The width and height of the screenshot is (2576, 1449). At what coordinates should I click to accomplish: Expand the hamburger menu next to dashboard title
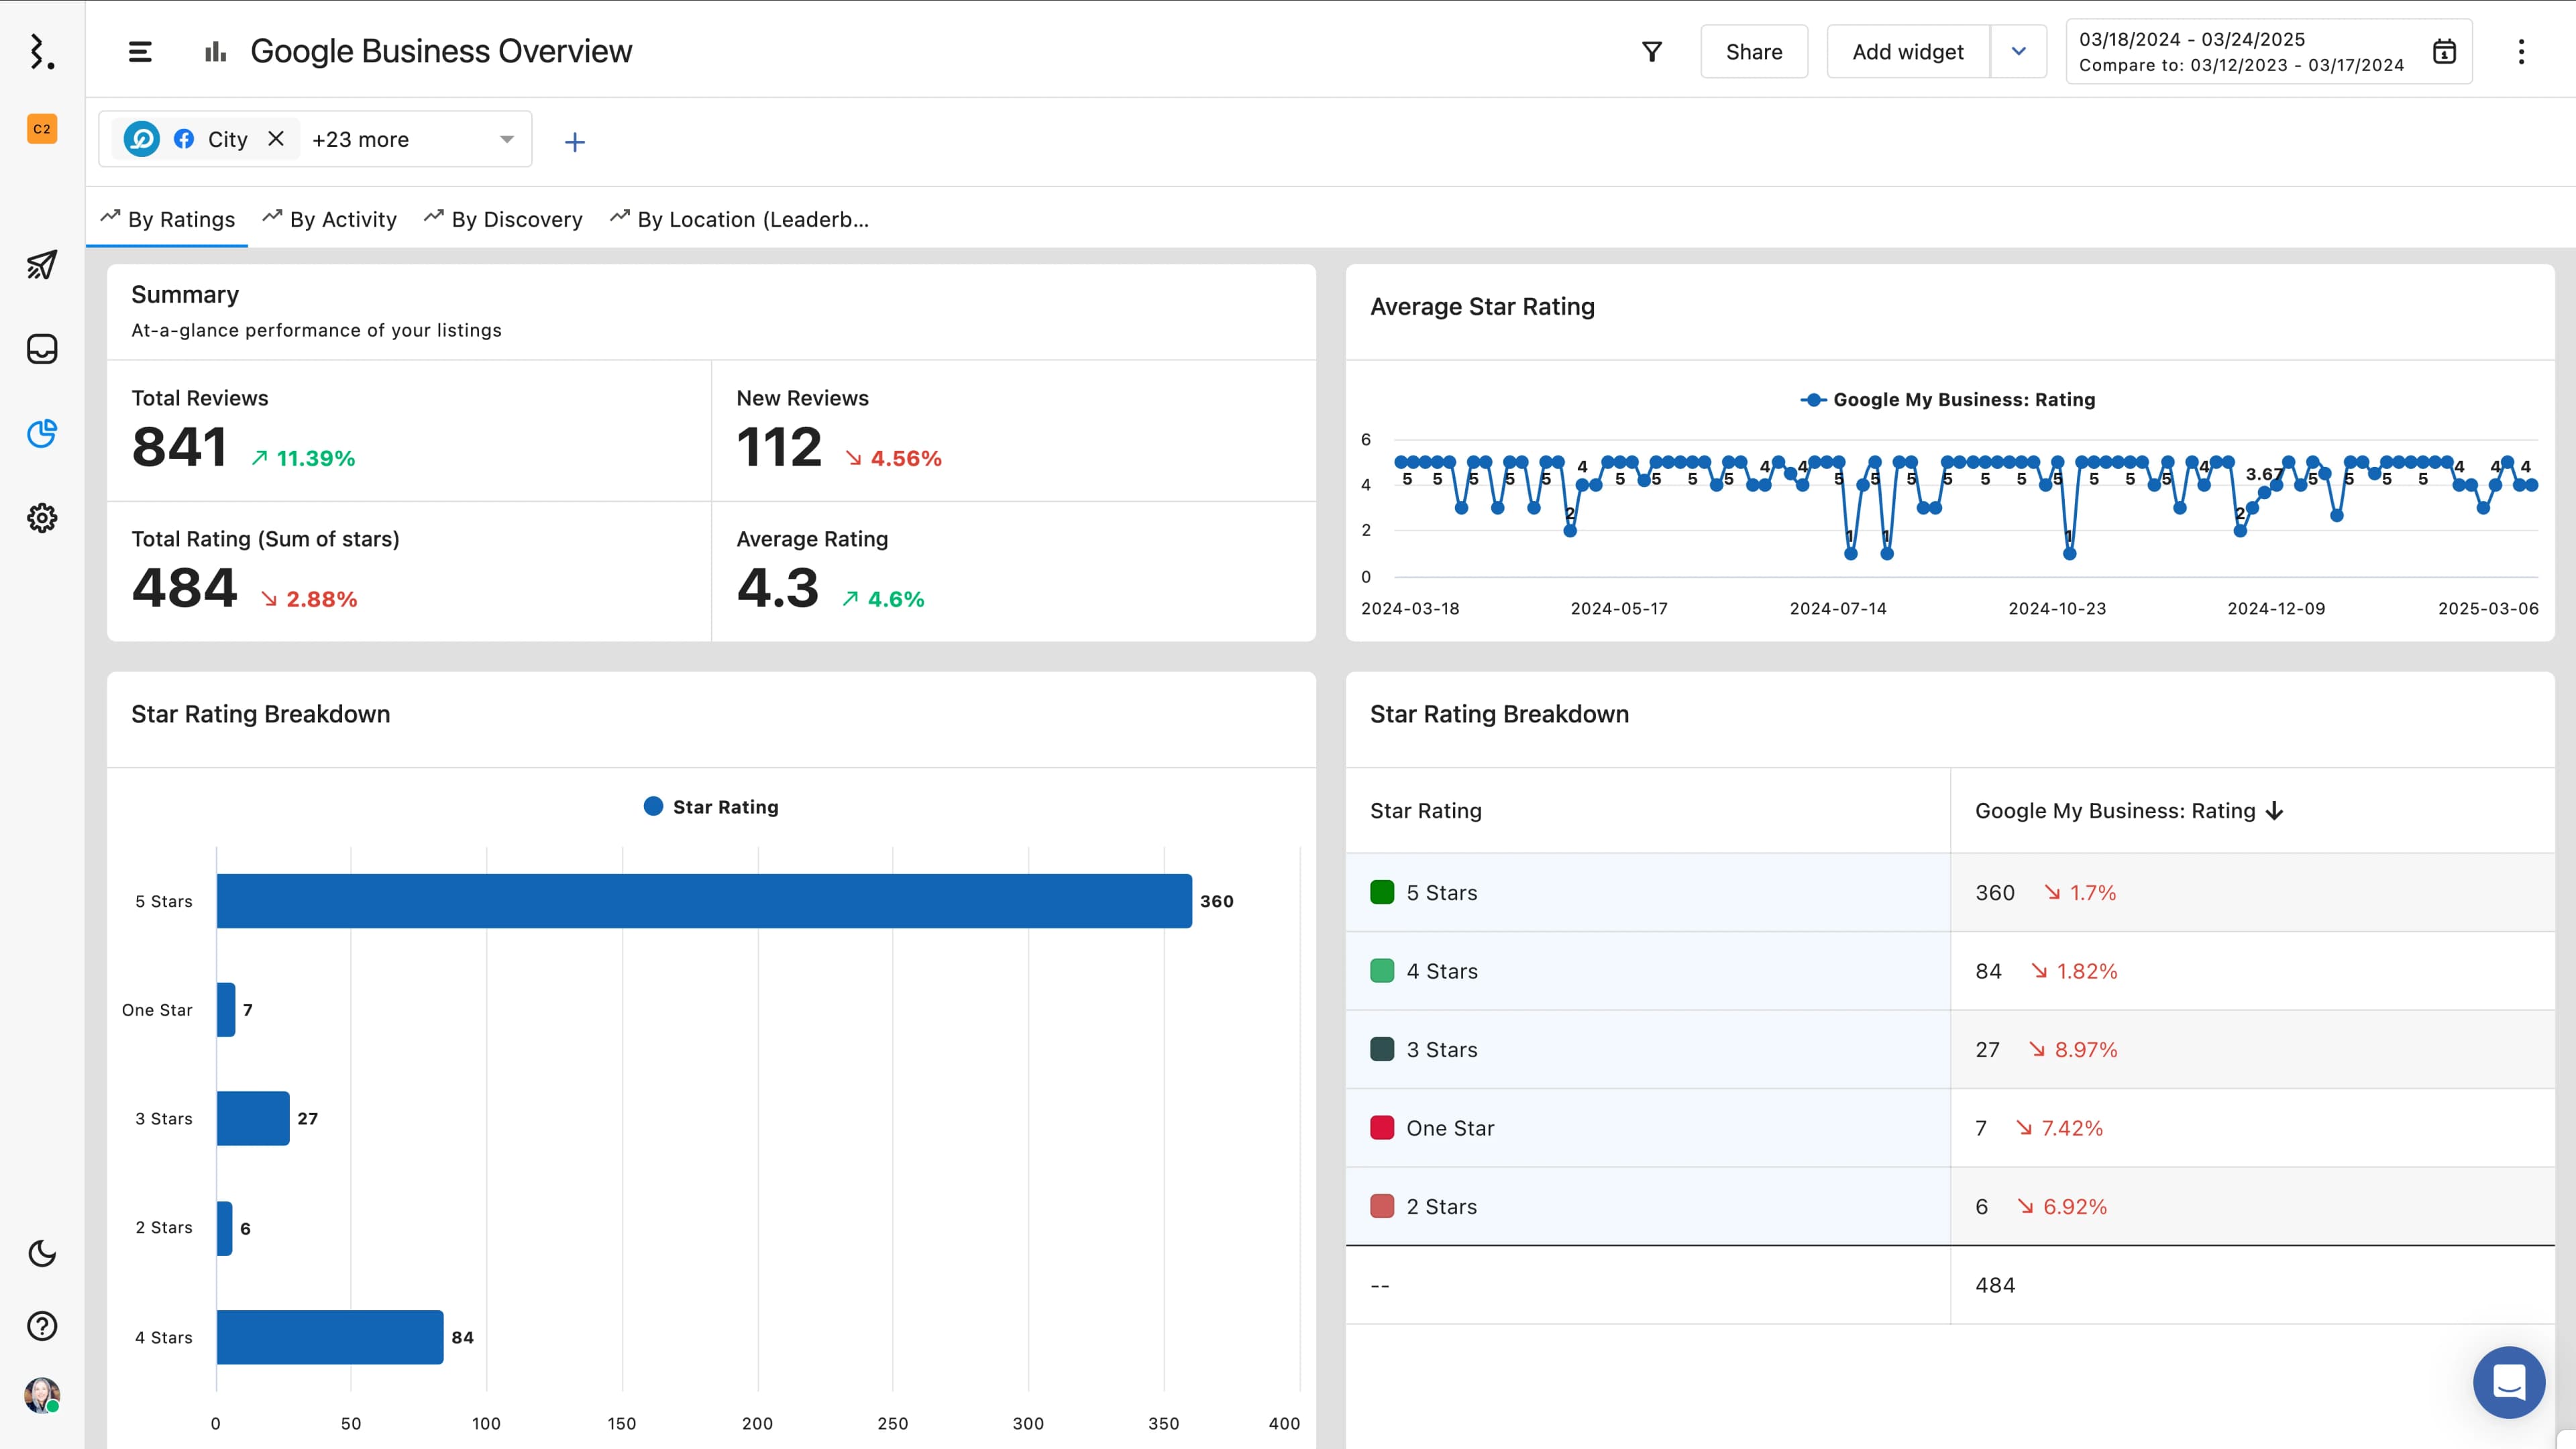pyautogui.click(x=140, y=51)
